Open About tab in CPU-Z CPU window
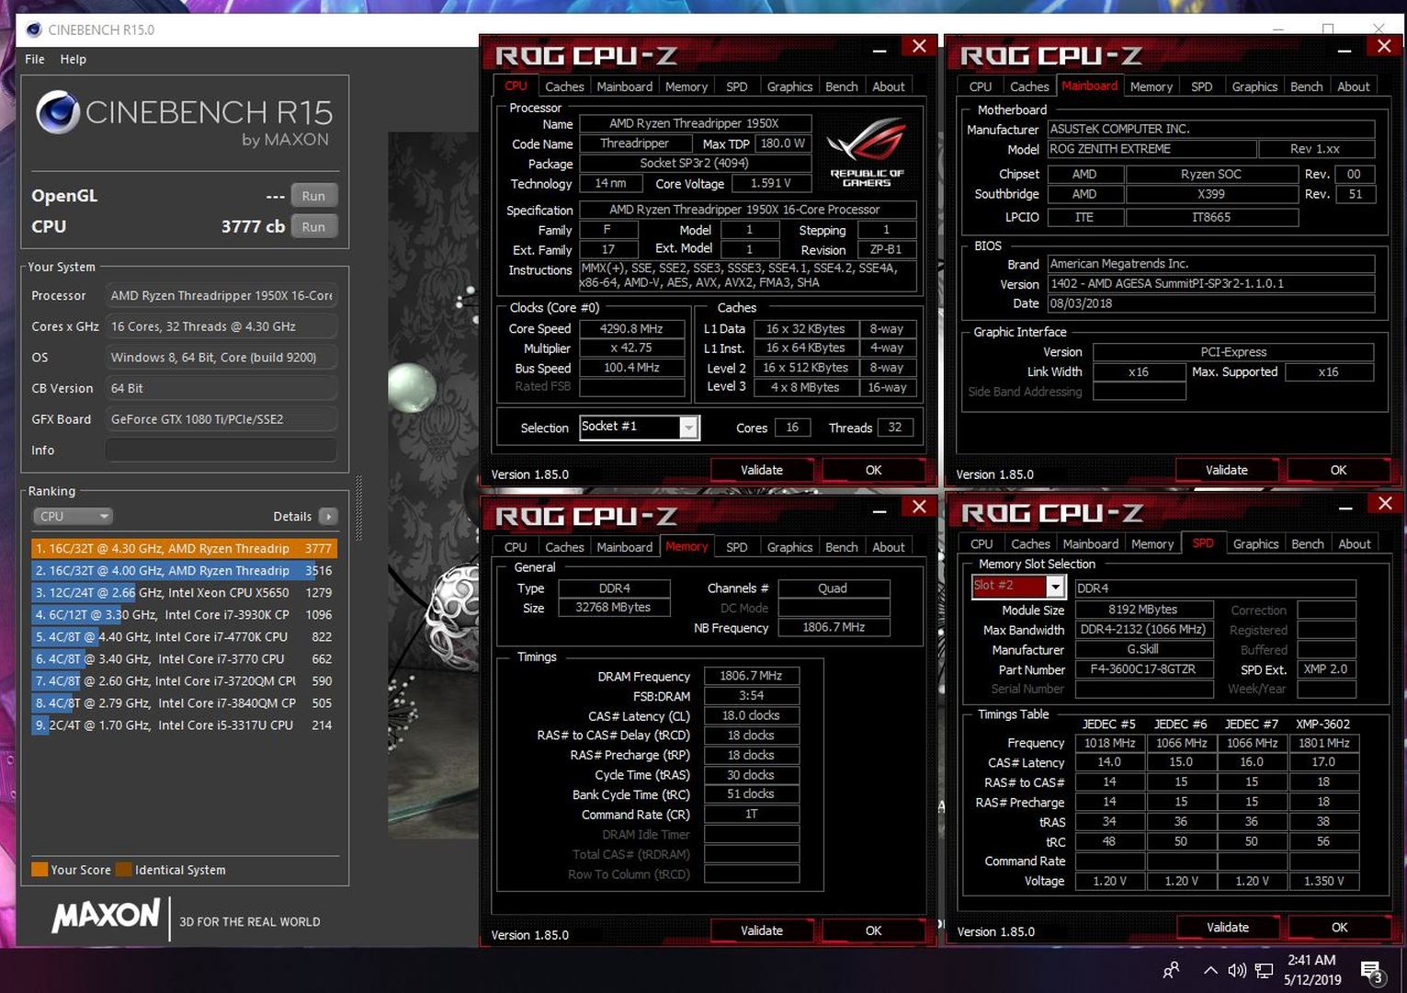 pyautogui.click(x=889, y=86)
